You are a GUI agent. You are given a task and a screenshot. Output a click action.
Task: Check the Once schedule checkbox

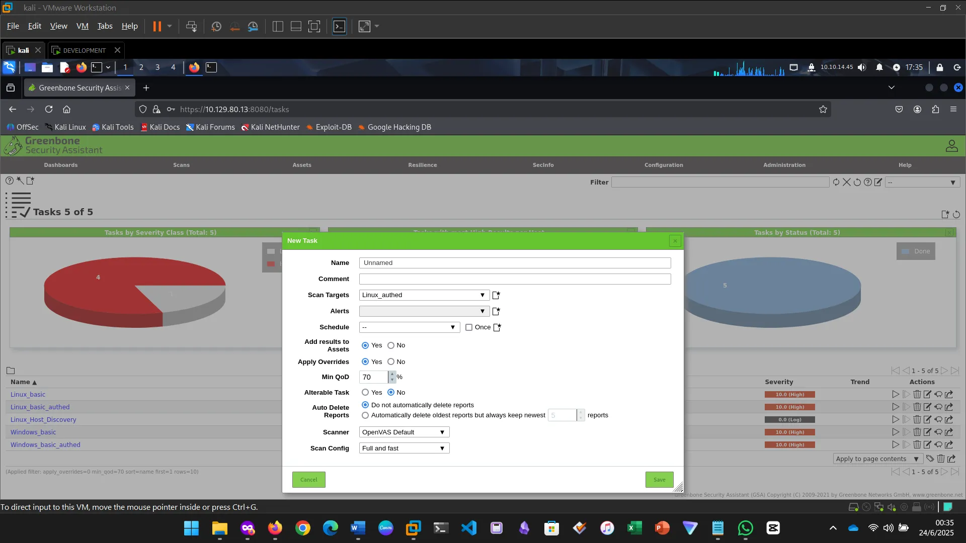pyautogui.click(x=469, y=327)
